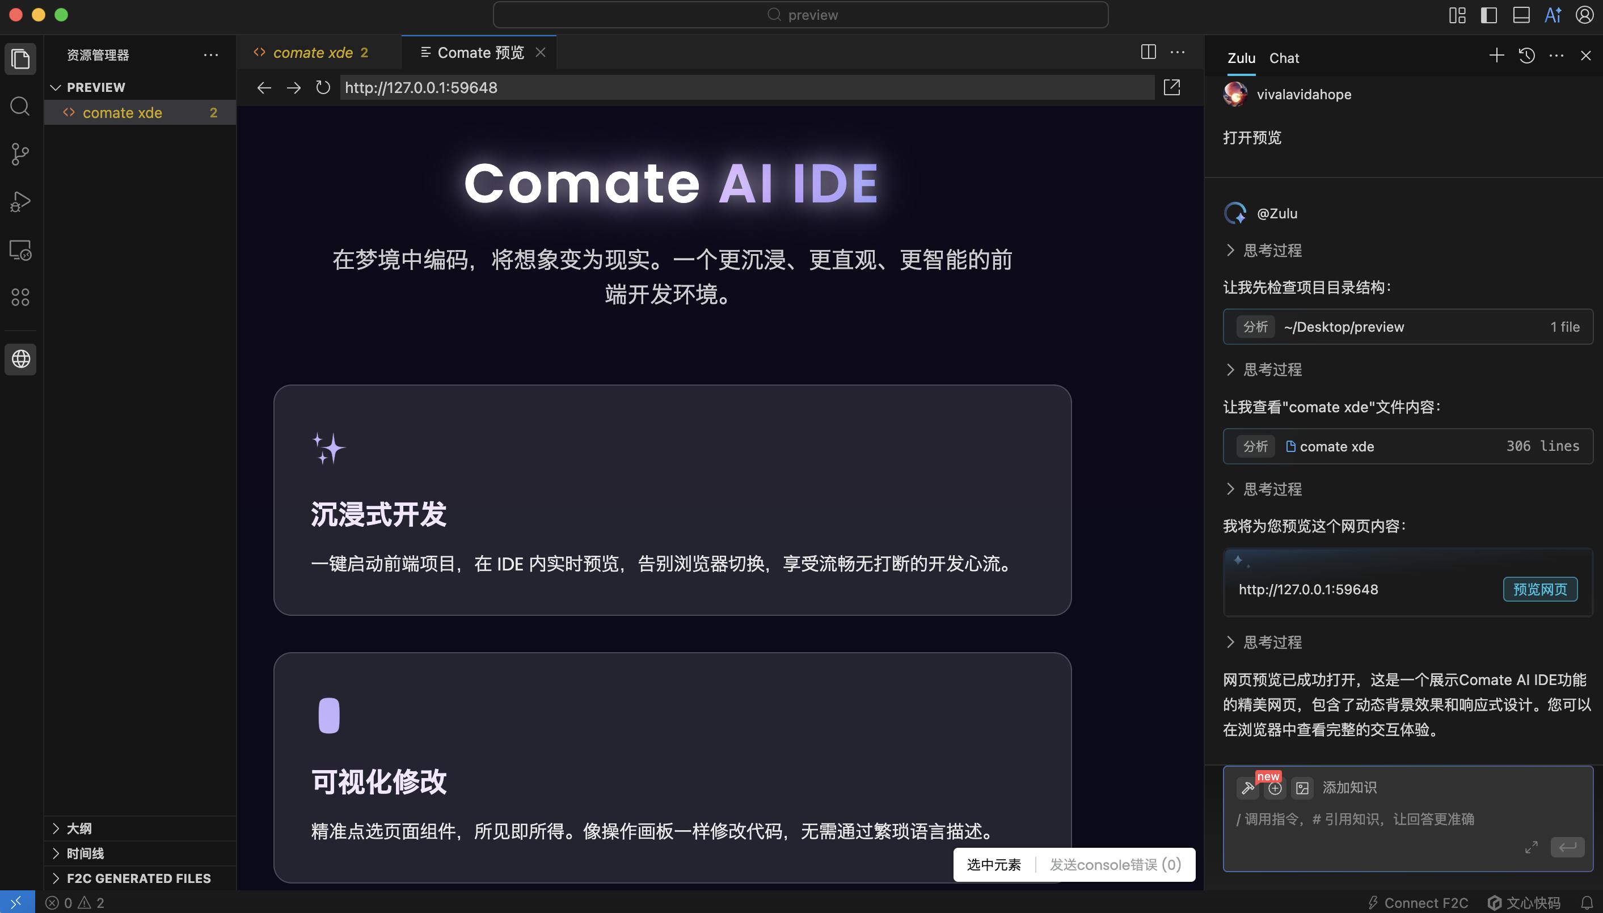Image resolution: width=1603 pixels, height=913 pixels.
Task: Expand the F2C GENERATED FILES section
Action: pos(140,878)
